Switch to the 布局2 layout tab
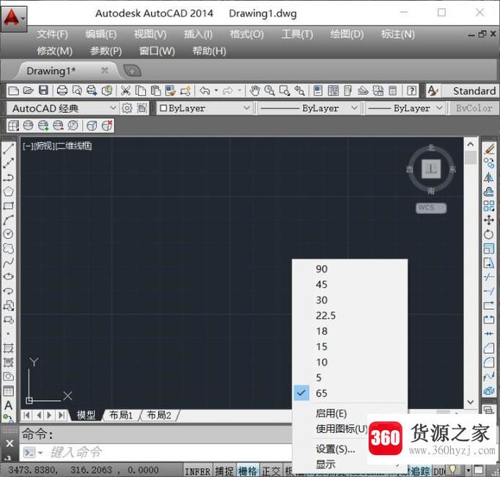 tap(159, 415)
